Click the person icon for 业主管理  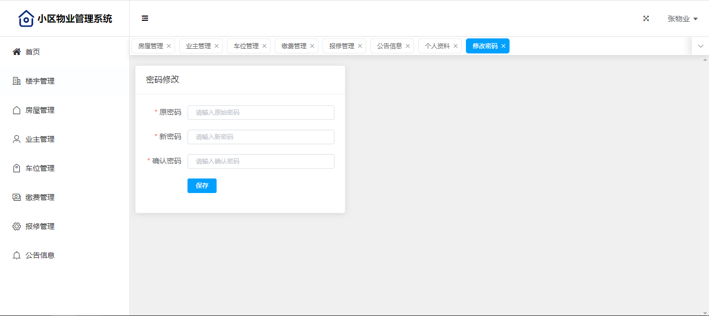coord(17,139)
